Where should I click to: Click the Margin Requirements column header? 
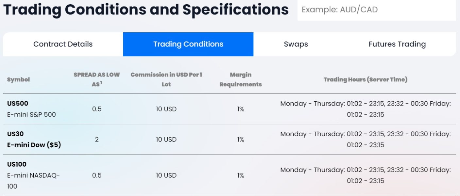click(241, 79)
